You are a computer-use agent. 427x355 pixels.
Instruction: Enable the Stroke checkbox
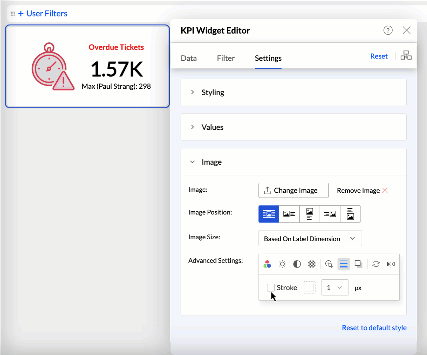(270, 288)
